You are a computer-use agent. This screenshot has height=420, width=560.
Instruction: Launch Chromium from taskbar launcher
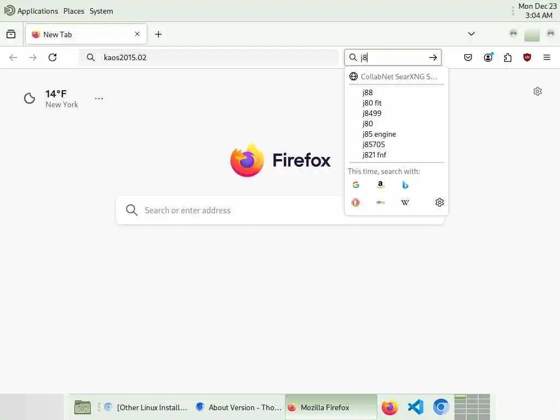[441, 407]
